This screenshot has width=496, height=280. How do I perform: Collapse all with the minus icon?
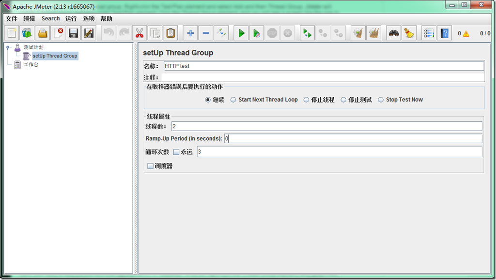point(206,33)
